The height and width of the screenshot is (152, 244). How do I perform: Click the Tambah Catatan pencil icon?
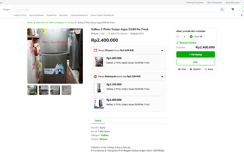click(177, 43)
